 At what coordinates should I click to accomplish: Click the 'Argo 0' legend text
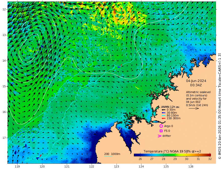169,126
